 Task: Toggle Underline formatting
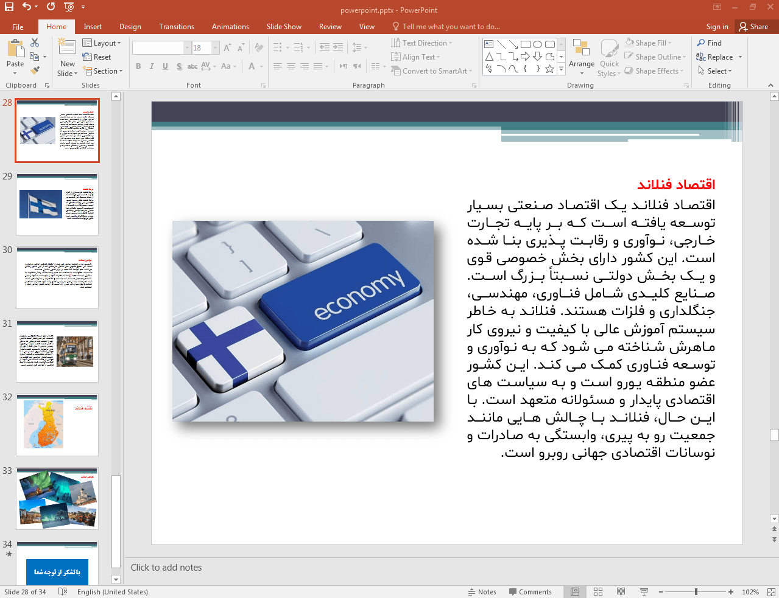[165, 66]
